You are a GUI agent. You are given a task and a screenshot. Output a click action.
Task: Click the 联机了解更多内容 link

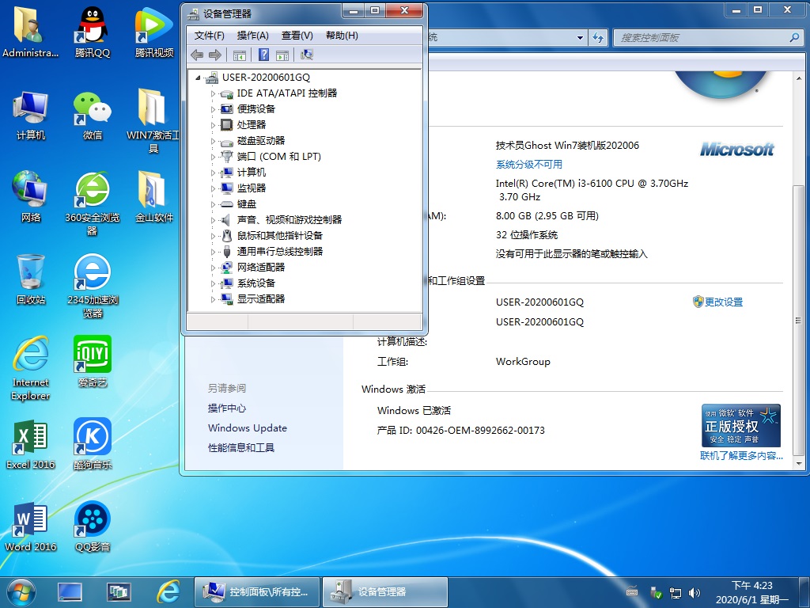(741, 455)
